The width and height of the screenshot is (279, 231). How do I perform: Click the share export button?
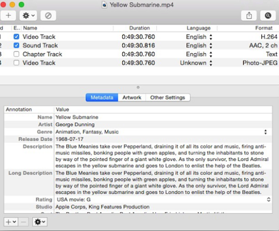pos(249,16)
